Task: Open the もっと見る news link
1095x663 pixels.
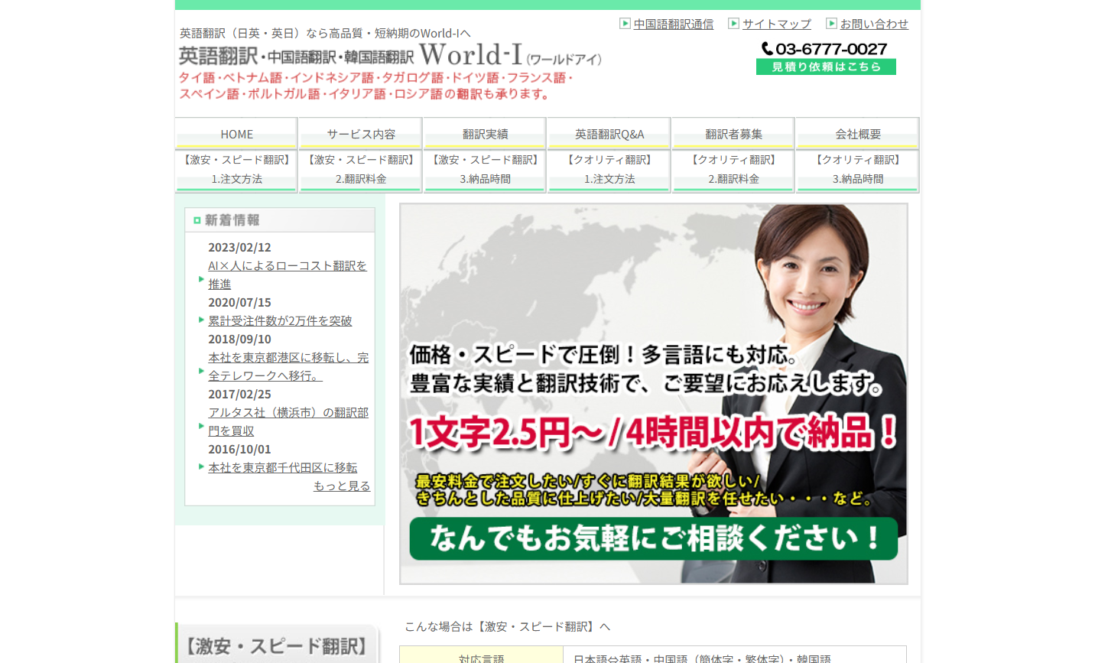Action: click(x=341, y=486)
